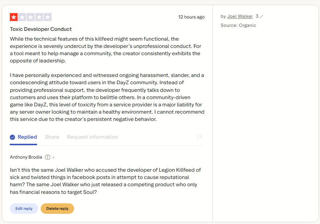This screenshot has width=320, height=224.
Task: Open the Replied tab
Action: click(24, 137)
